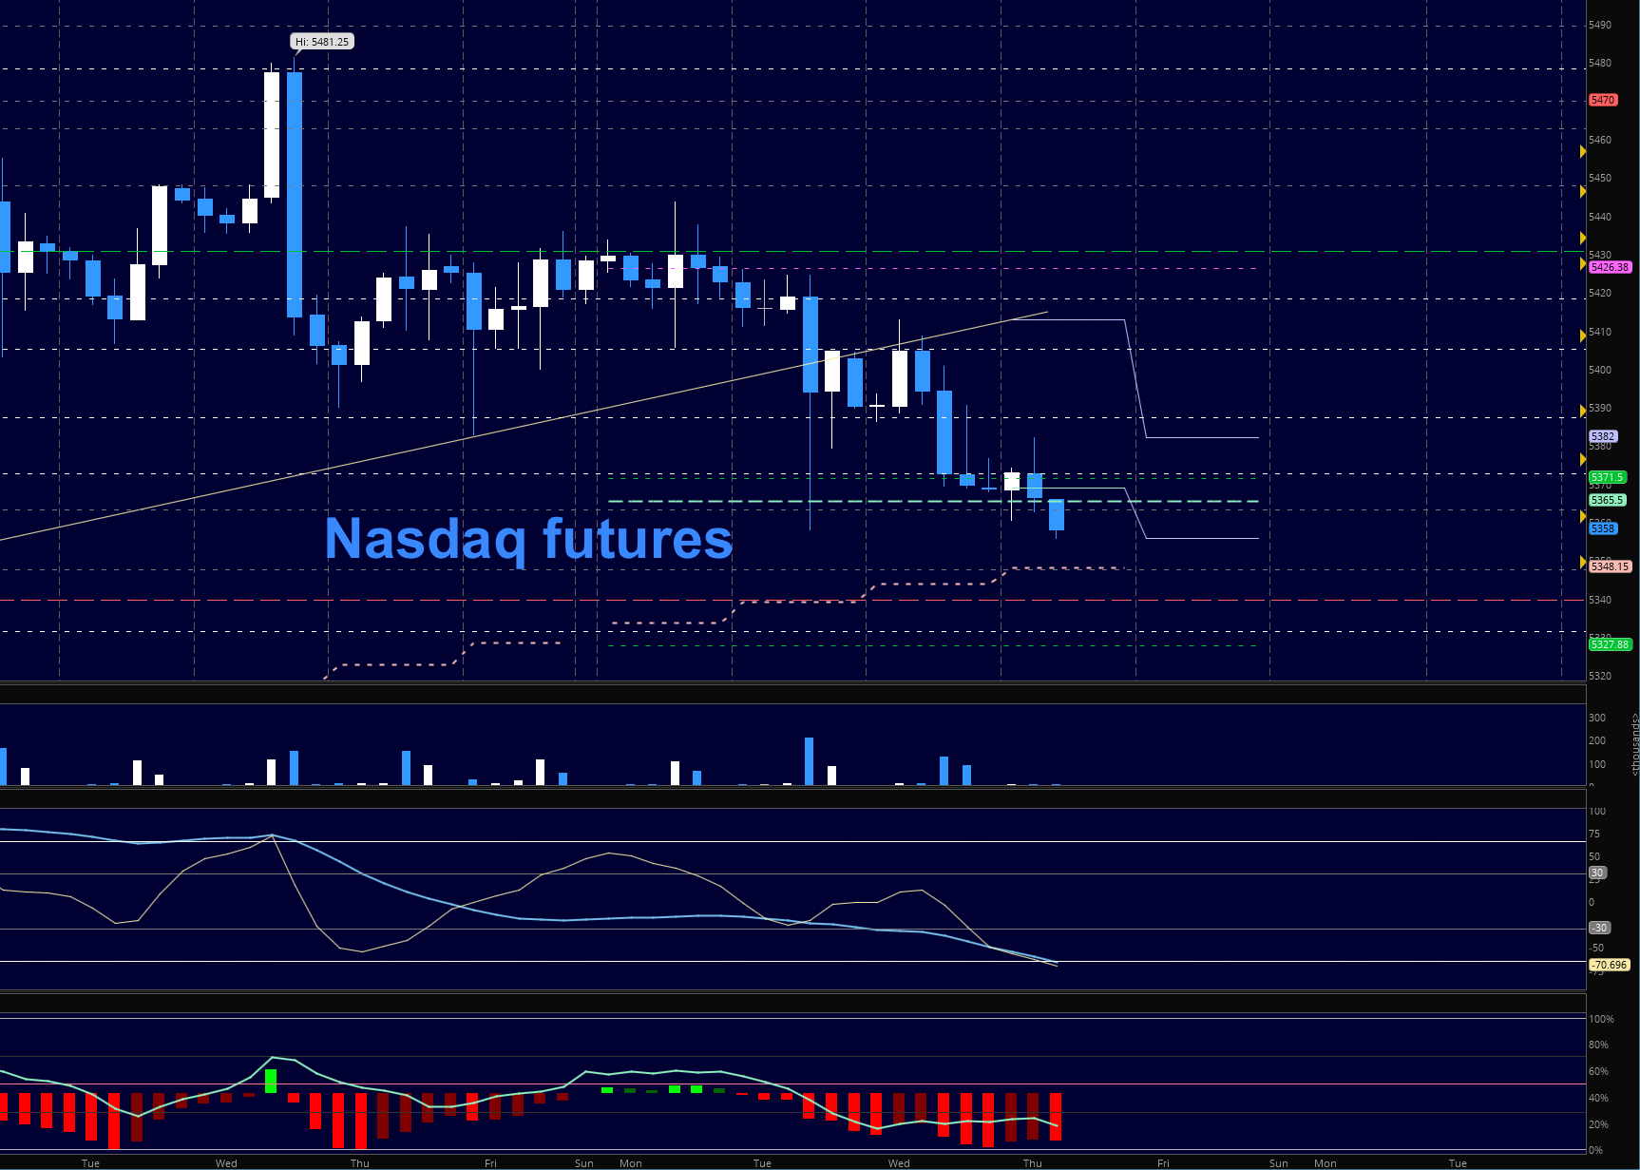Image resolution: width=1640 pixels, height=1170 pixels.
Task: Click the 5480 price axis value
Action: (1600, 63)
